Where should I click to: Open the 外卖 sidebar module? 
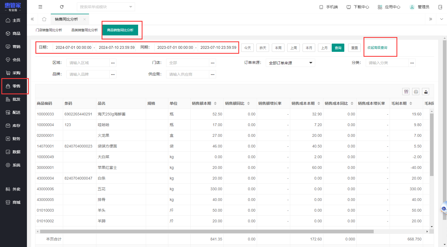point(13,189)
